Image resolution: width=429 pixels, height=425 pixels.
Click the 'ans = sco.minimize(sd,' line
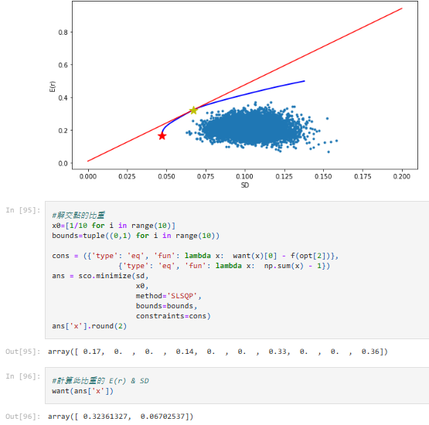coord(100,276)
